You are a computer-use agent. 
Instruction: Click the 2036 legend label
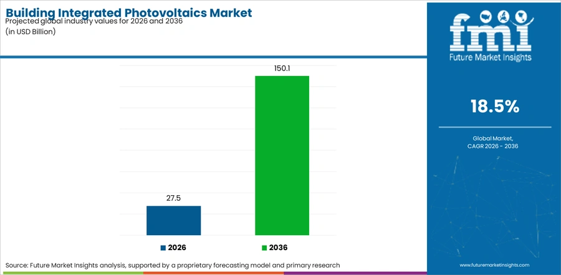(x=279, y=248)
